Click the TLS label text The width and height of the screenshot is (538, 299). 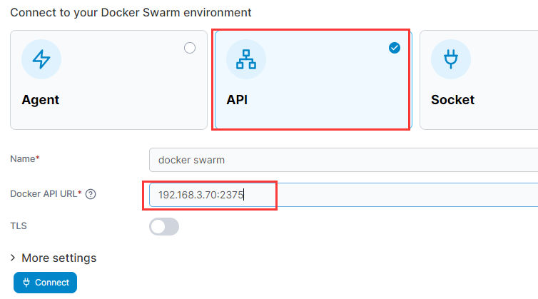pos(19,226)
